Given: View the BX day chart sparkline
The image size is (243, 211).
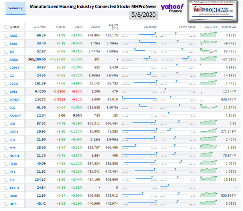Looking at the screenshot, I should (210, 51).
